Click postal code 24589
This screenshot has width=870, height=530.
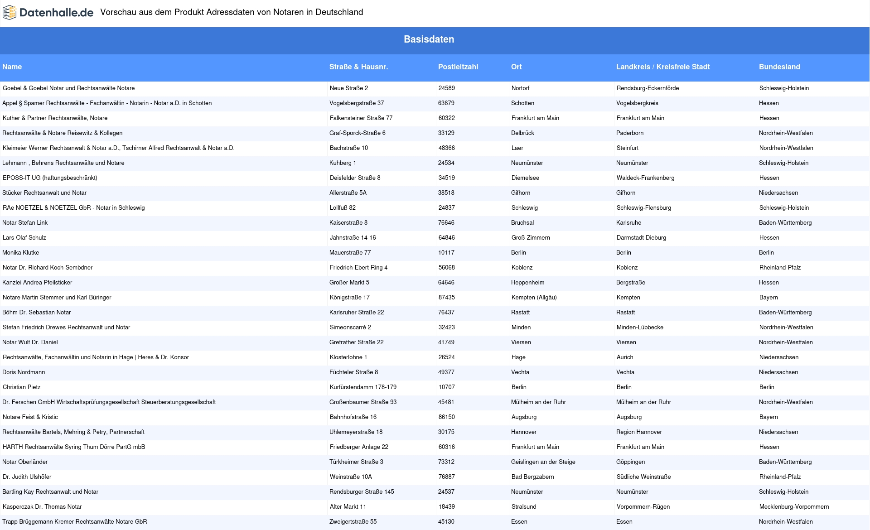pos(447,88)
